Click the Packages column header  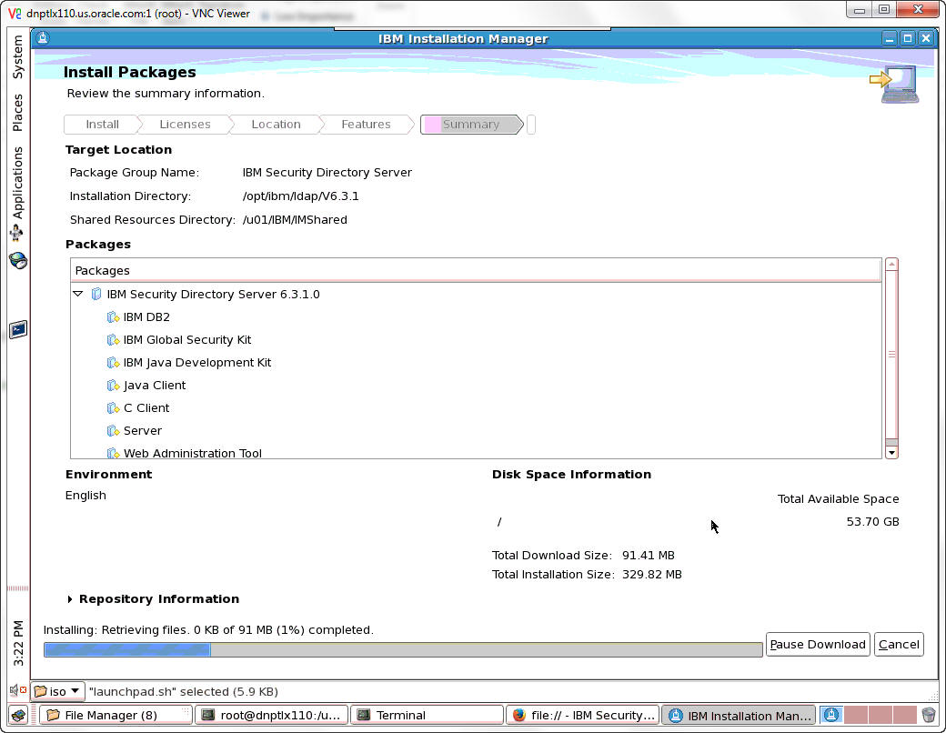(x=476, y=270)
